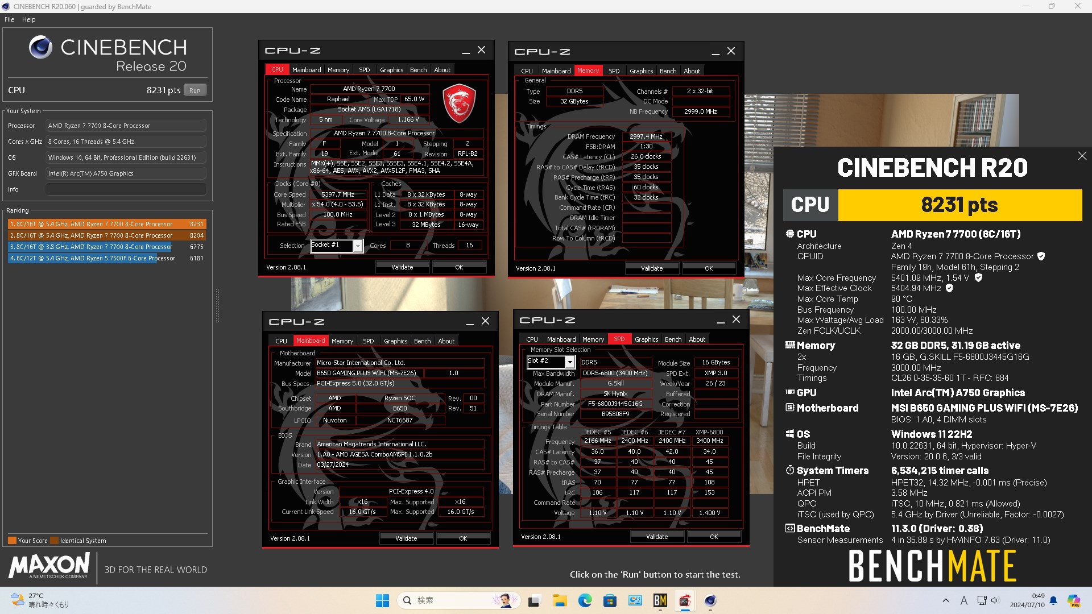Click the System Timers clock icon
Image resolution: width=1092 pixels, height=614 pixels.
pyautogui.click(x=789, y=470)
